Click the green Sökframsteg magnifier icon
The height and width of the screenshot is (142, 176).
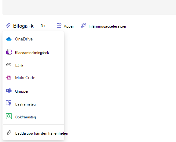click(9, 116)
